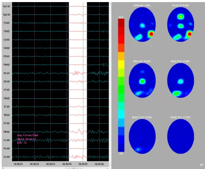Screen dimensions: 205x169
Task: Click the Beta1 band title text
Action: (142, 117)
